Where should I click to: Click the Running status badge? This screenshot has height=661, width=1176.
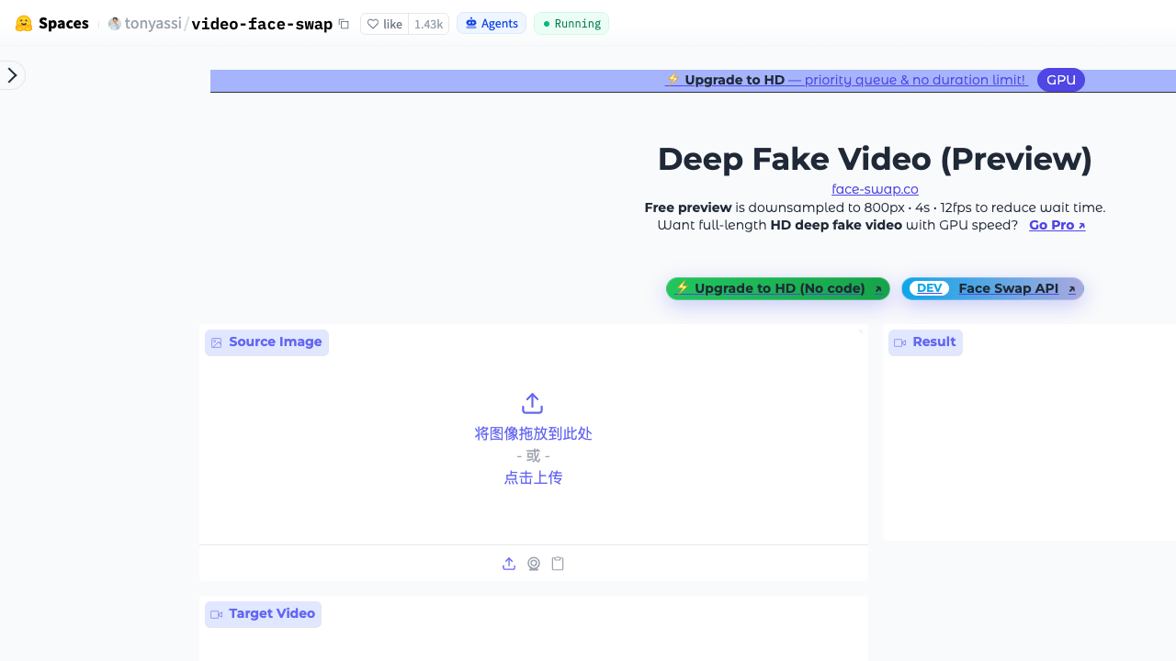click(x=571, y=24)
